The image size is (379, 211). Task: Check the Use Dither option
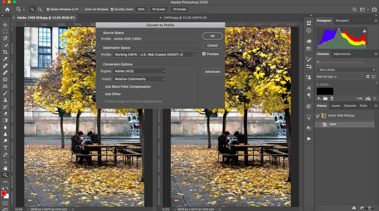102,94
